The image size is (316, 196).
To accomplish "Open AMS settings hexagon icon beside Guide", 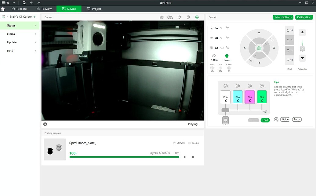I will click(276, 119).
